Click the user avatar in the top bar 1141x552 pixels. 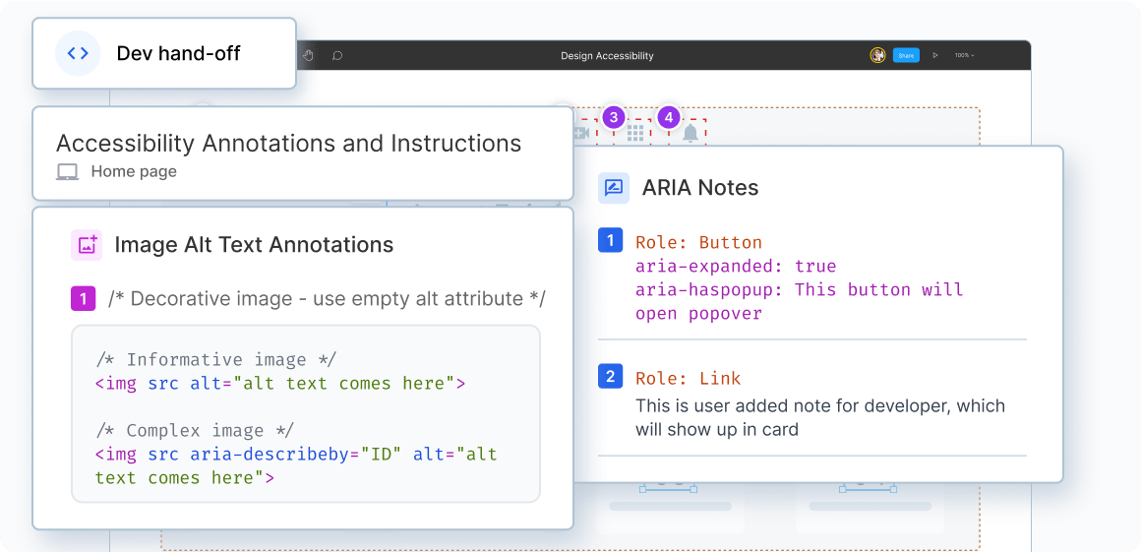877,55
